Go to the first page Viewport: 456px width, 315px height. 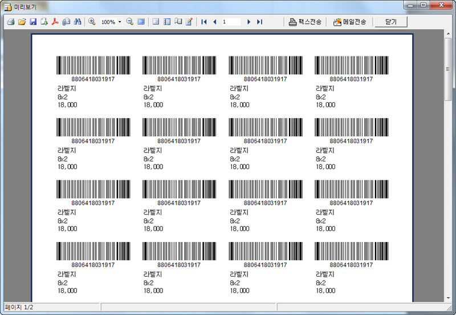204,22
